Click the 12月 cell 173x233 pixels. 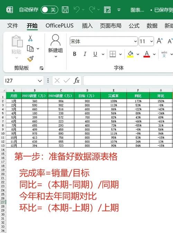click(14, 146)
